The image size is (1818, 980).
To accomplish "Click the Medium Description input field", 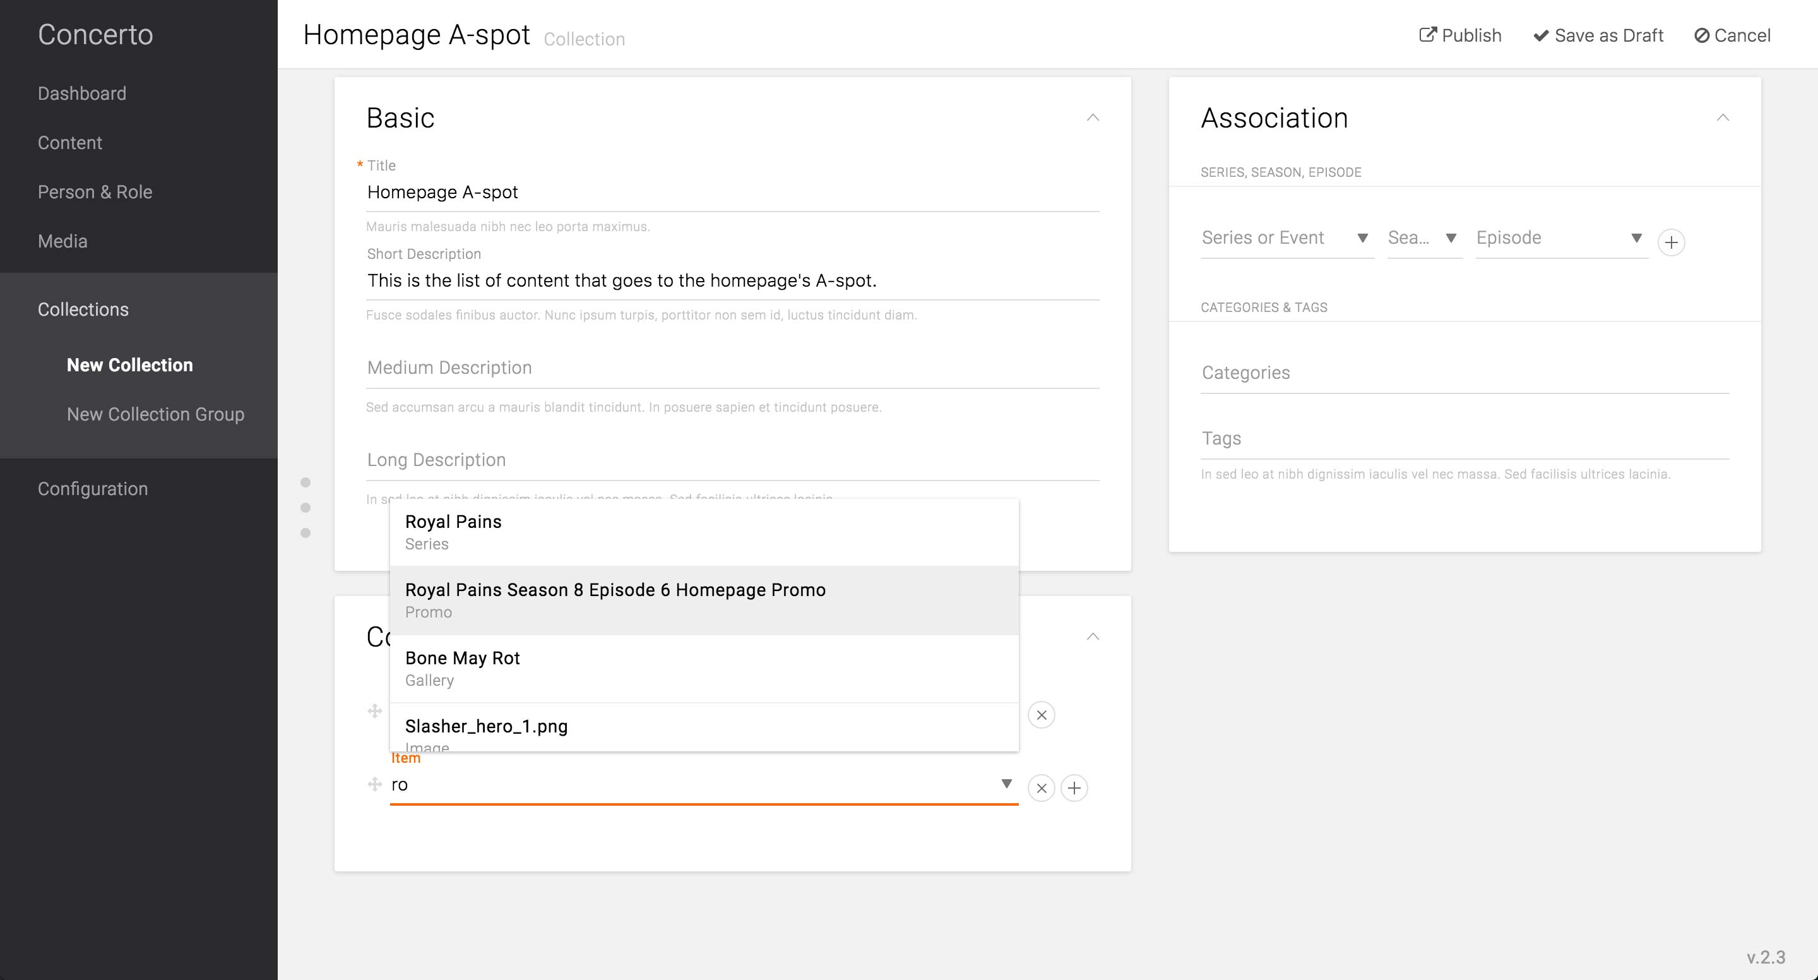I will (x=732, y=368).
